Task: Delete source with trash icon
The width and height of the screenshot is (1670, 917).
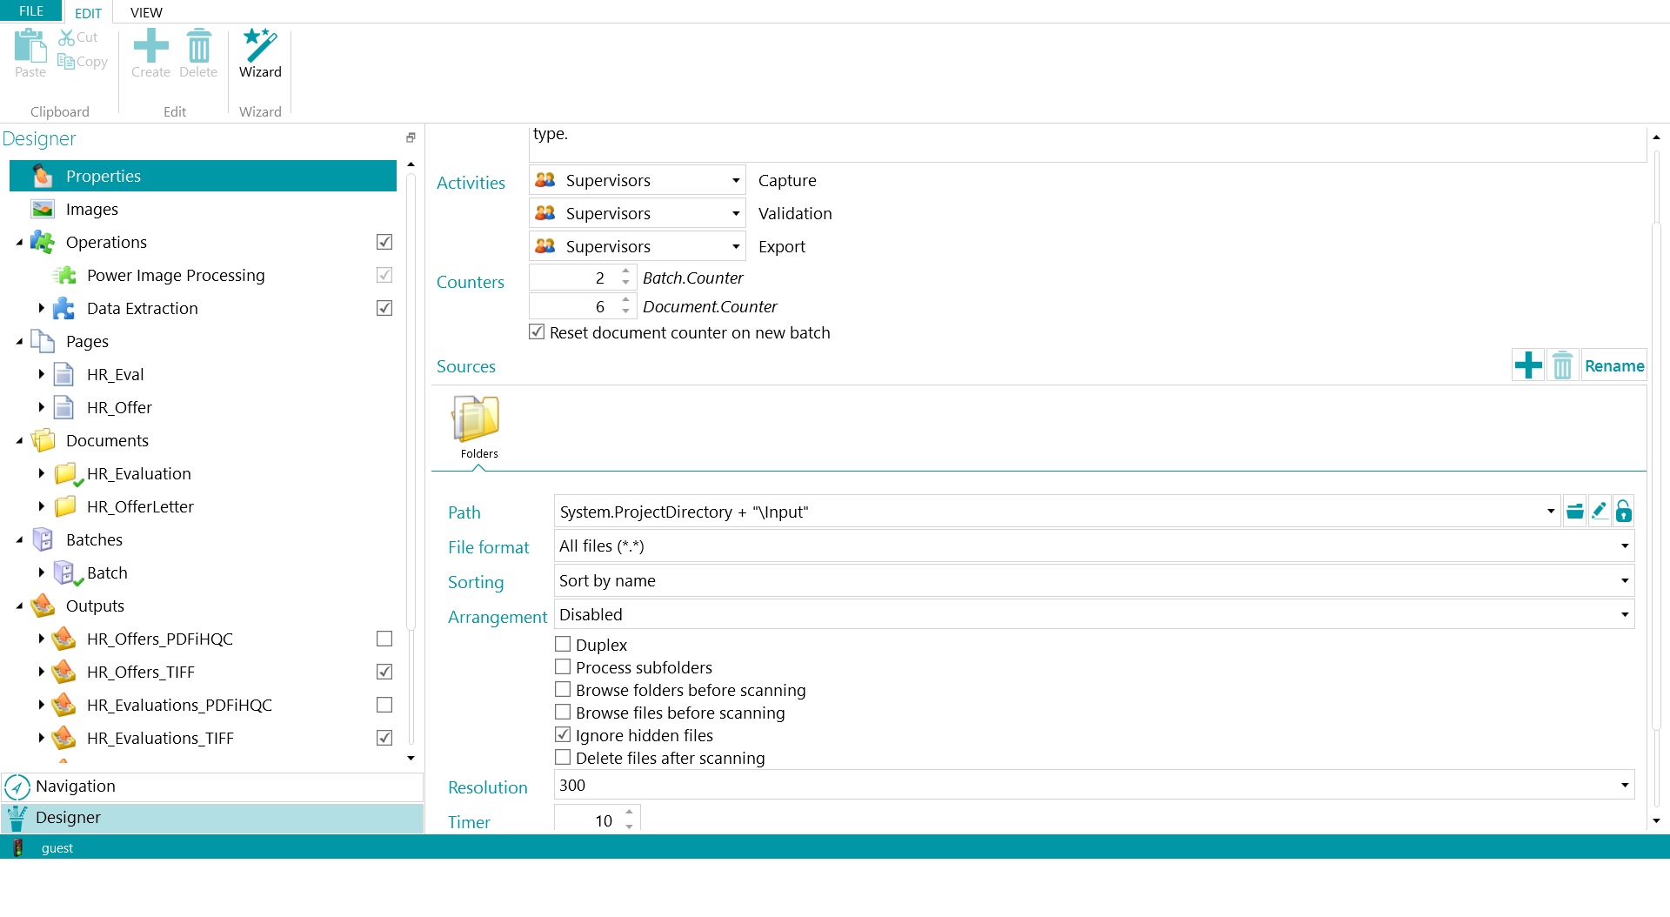Action: tap(1562, 365)
